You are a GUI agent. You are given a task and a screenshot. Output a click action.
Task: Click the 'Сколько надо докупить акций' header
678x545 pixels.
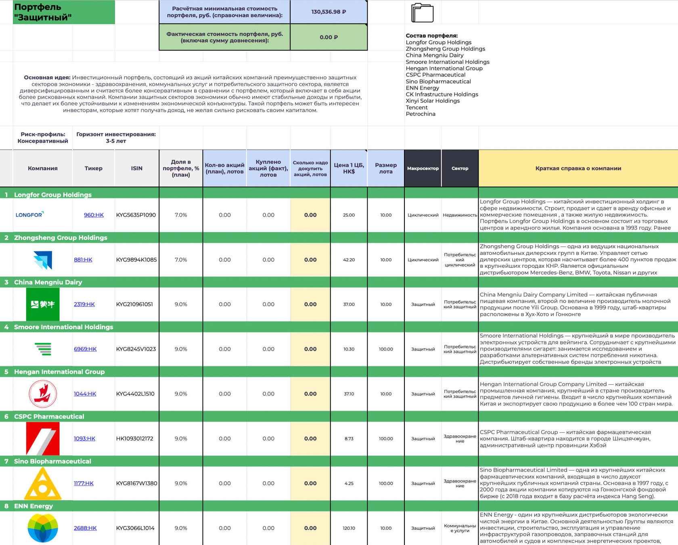point(310,168)
